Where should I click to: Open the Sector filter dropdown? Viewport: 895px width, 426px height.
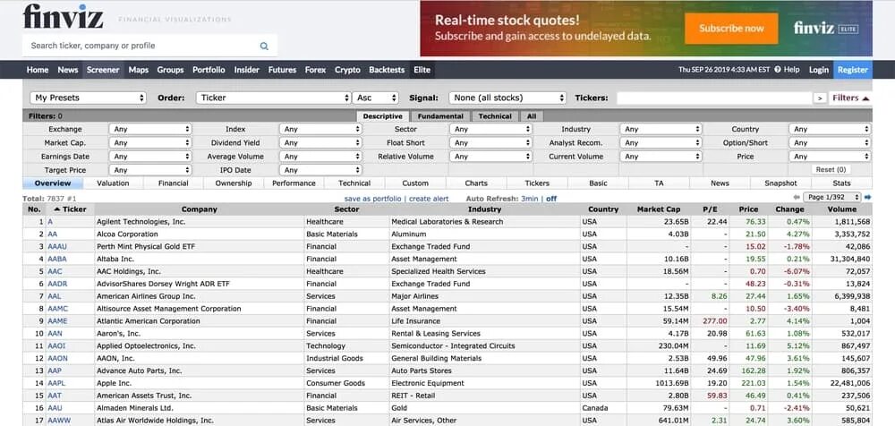pyautogui.click(x=490, y=129)
